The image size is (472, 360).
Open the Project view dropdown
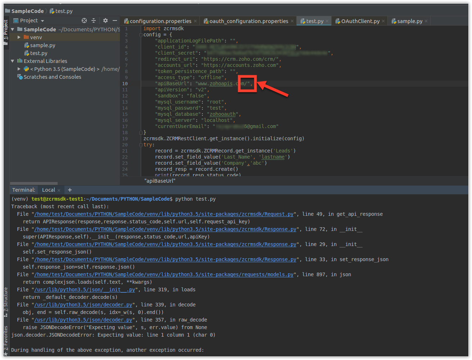coord(29,20)
